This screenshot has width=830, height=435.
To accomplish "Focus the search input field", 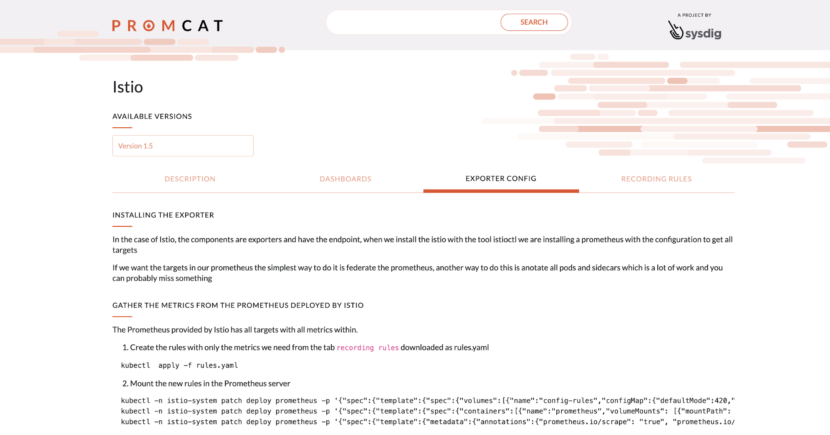I will click(x=414, y=22).
